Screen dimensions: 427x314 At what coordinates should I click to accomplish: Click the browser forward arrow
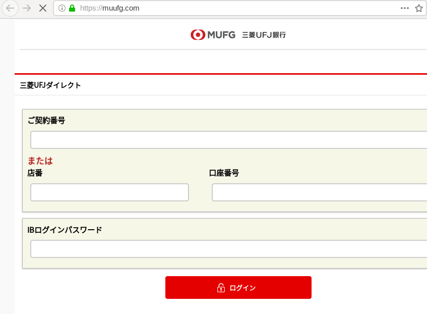click(x=27, y=8)
